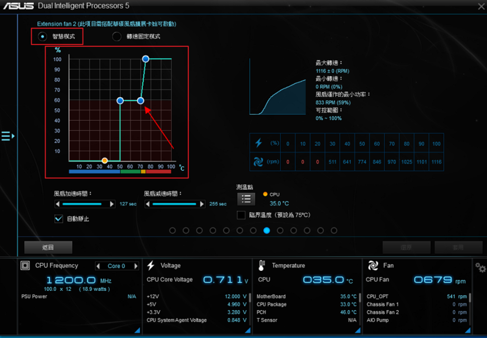Image resolution: width=487 pixels, height=338 pixels.
Task: Toggle the 自動靜止 checkbox
Action: (x=59, y=219)
